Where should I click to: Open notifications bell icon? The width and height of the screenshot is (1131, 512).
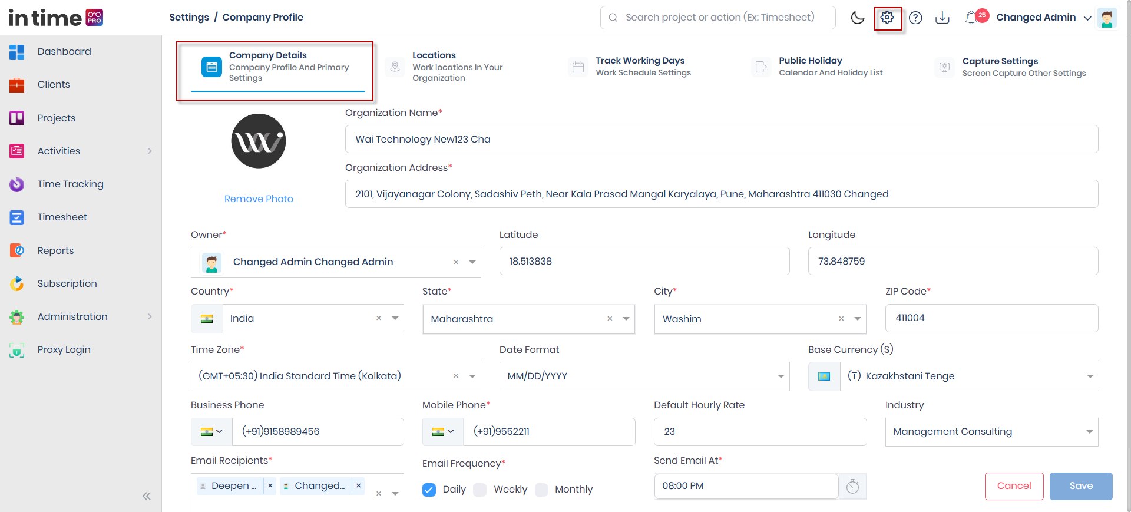click(x=971, y=18)
